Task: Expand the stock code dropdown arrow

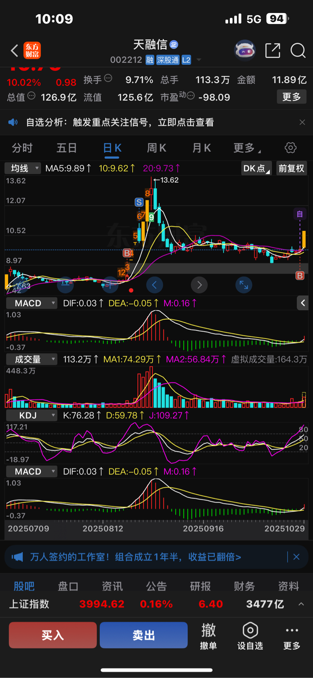Action: point(199,60)
